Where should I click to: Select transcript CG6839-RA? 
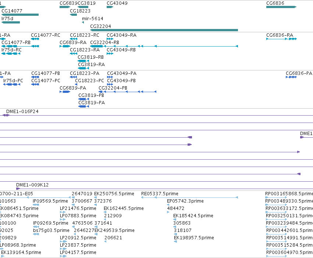point(65,46)
